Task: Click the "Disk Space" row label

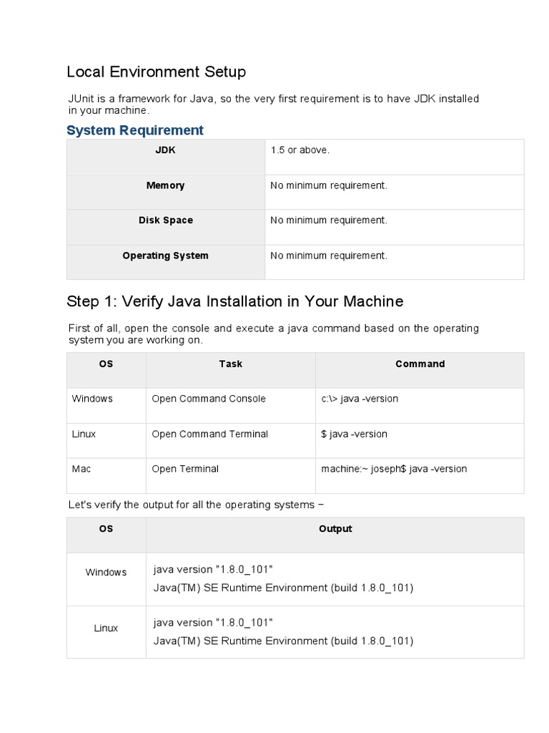Action: [165, 220]
